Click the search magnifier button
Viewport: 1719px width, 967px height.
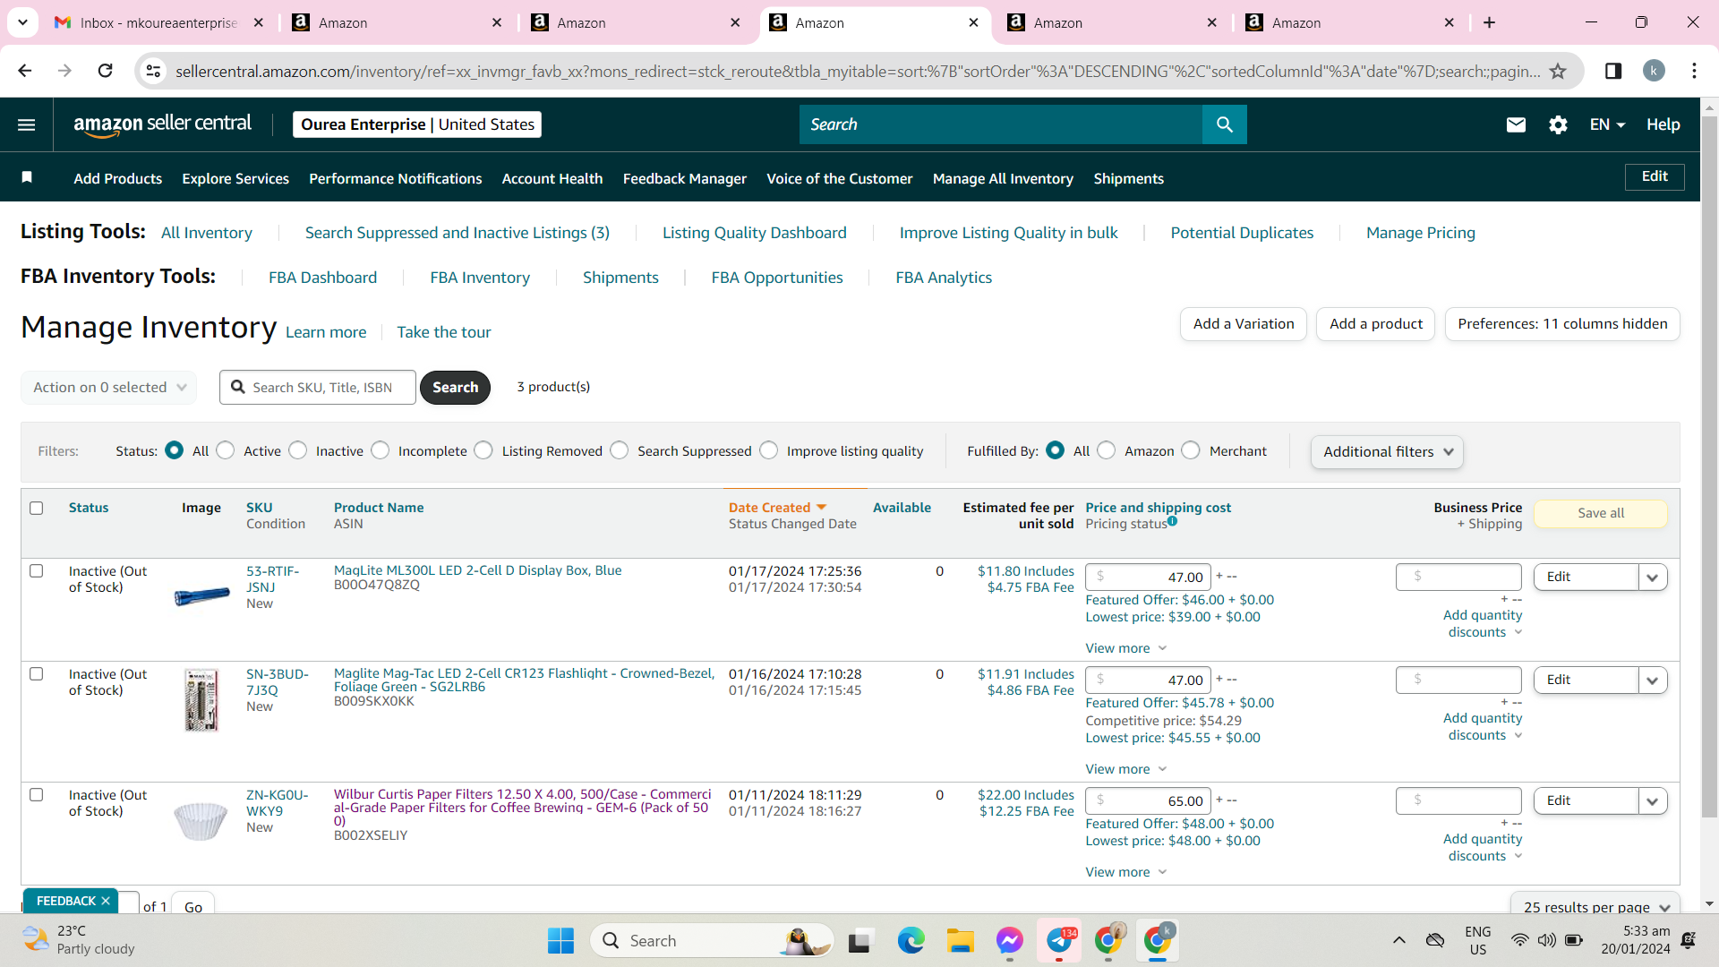[1224, 124]
